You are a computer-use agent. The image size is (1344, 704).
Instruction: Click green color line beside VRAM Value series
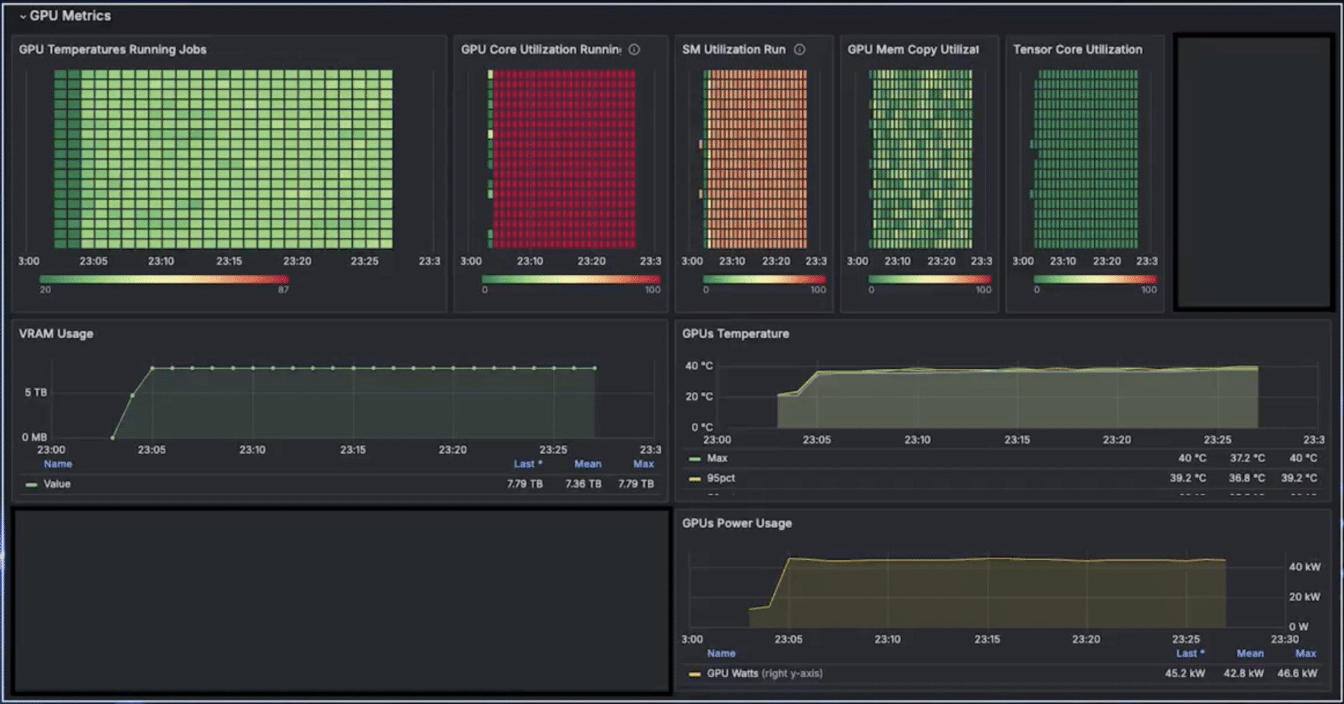[x=31, y=484]
